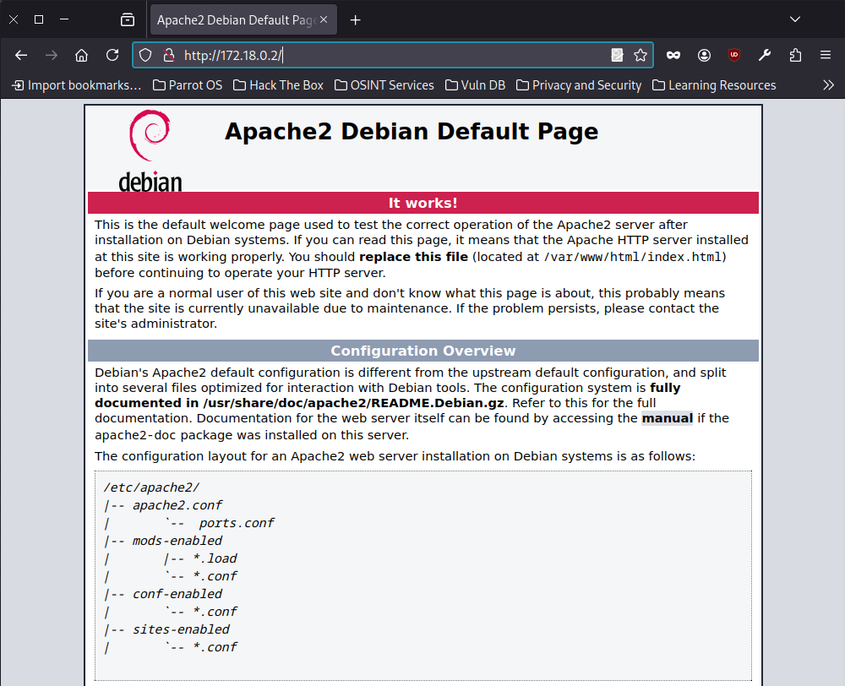
Task: Open the manual link in Configuration Overview
Action: pos(667,417)
